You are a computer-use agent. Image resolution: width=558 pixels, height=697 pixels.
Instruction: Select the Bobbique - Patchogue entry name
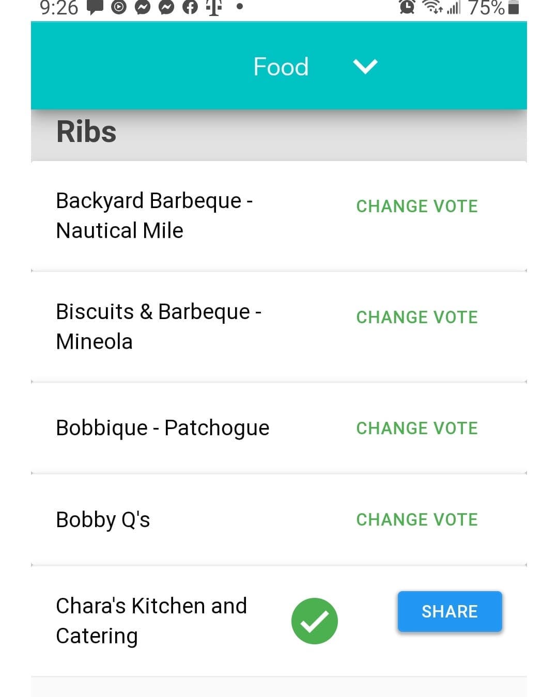[x=162, y=428]
